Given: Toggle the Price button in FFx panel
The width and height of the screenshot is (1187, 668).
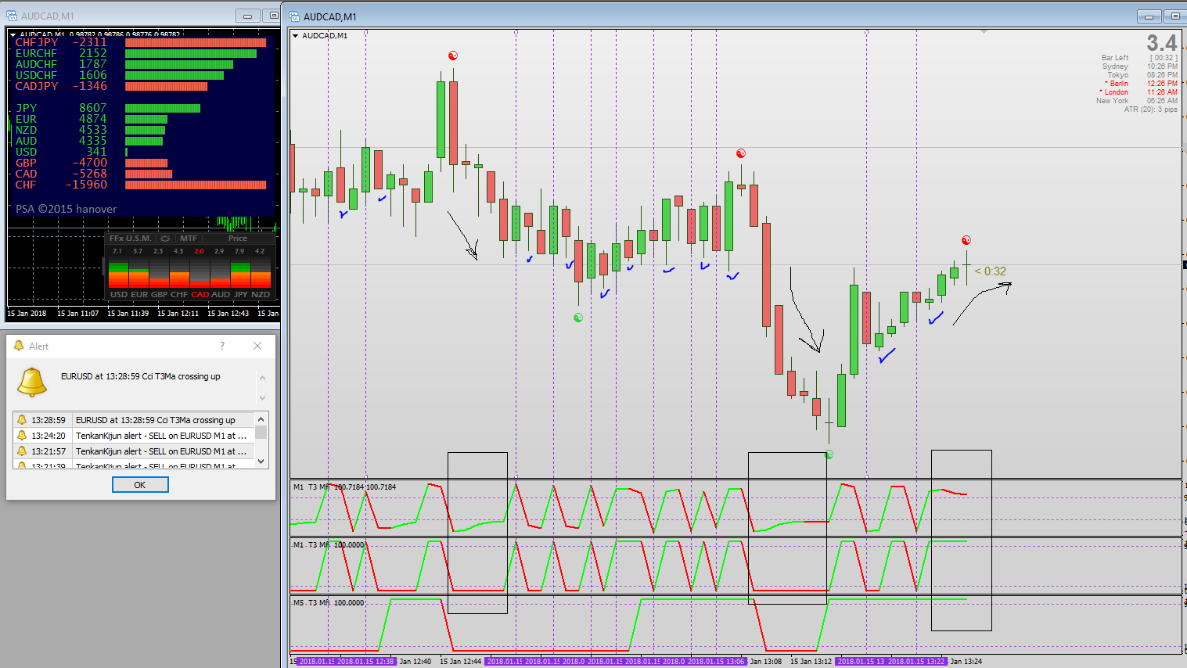Looking at the screenshot, I should pos(238,239).
